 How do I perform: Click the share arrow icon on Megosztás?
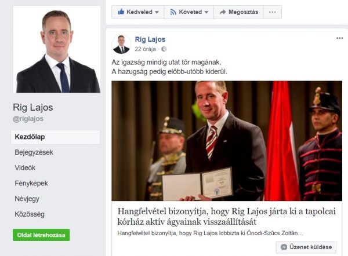pos(223,12)
